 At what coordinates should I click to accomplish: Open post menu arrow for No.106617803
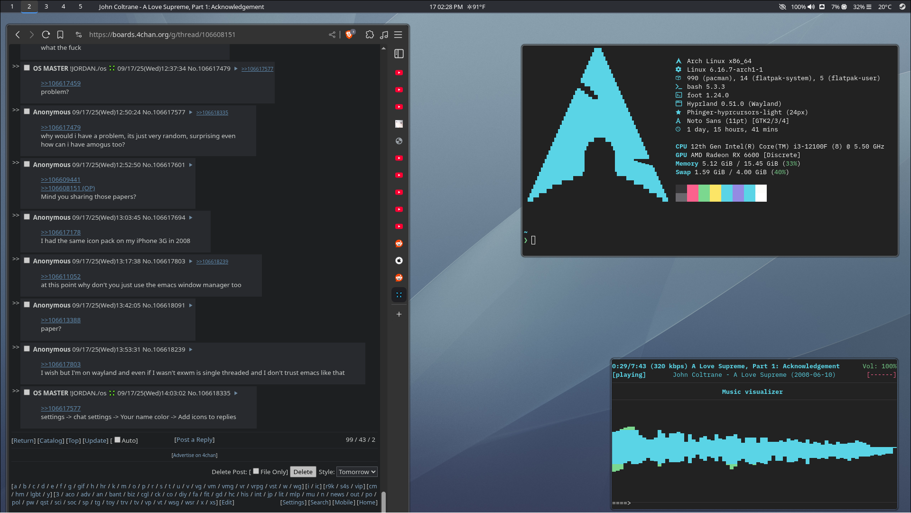click(x=191, y=261)
